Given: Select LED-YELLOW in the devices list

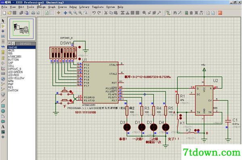Looking at the screenshot, I should click(21, 78).
